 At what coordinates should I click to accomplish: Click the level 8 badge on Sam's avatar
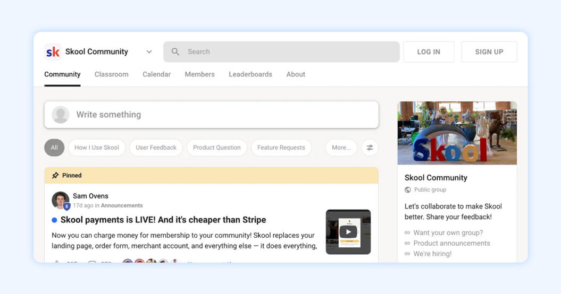[x=66, y=206]
